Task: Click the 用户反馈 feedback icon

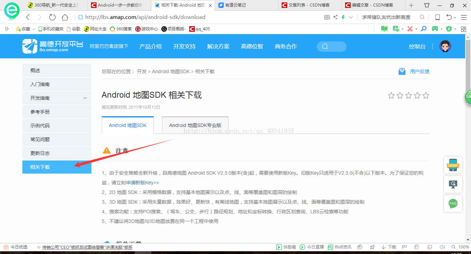Action: 402,71
